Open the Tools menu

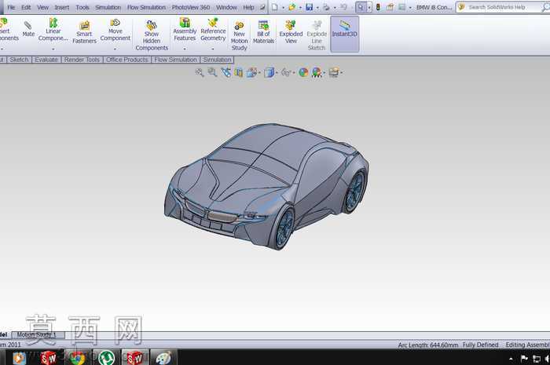point(82,7)
